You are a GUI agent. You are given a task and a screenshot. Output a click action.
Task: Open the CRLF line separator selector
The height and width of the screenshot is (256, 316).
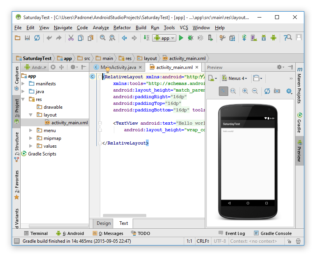coord(203,241)
